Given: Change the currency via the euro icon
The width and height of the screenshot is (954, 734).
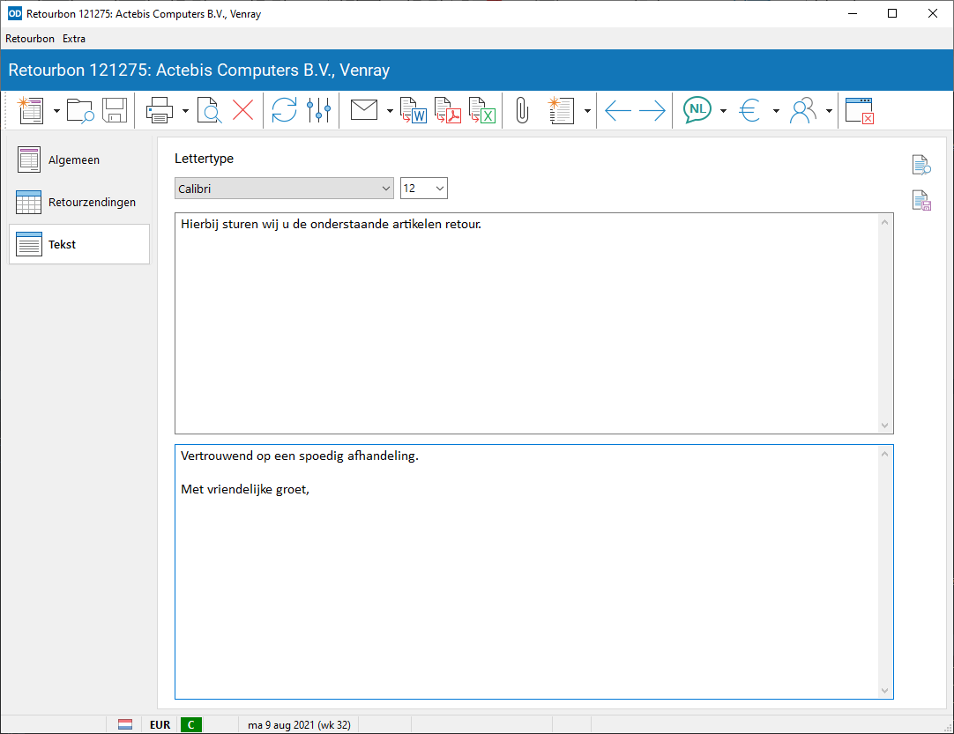Looking at the screenshot, I should (749, 111).
